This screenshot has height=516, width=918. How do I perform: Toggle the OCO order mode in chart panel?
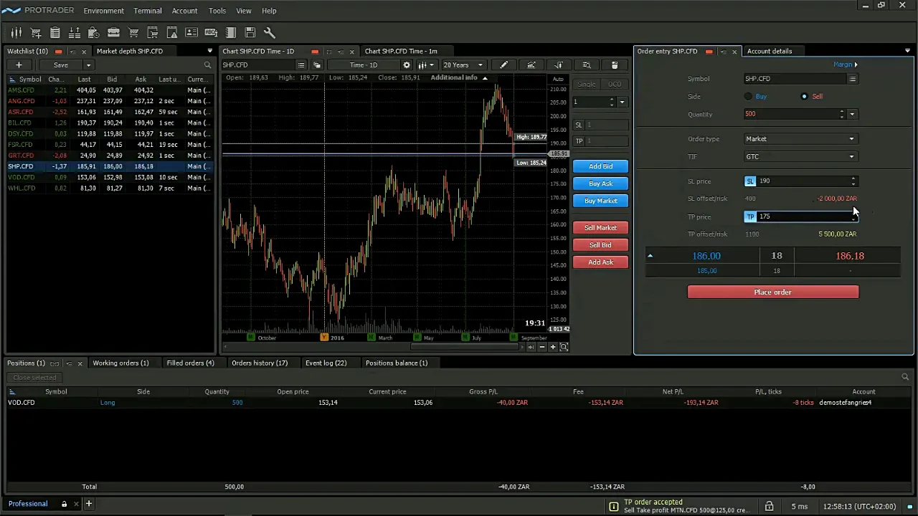coord(615,84)
